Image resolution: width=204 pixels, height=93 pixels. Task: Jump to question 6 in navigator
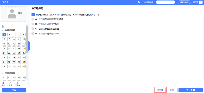coord(4,39)
